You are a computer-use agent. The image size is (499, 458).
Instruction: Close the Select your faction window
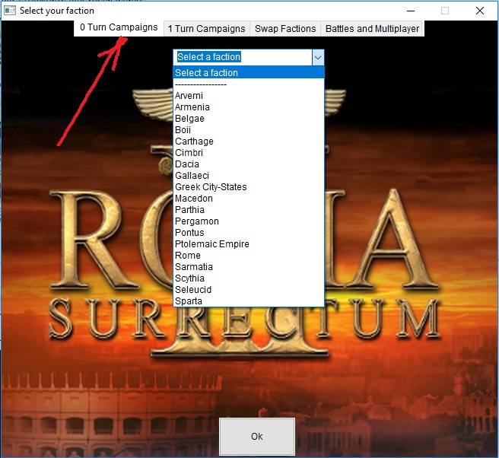[x=479, y=11]
